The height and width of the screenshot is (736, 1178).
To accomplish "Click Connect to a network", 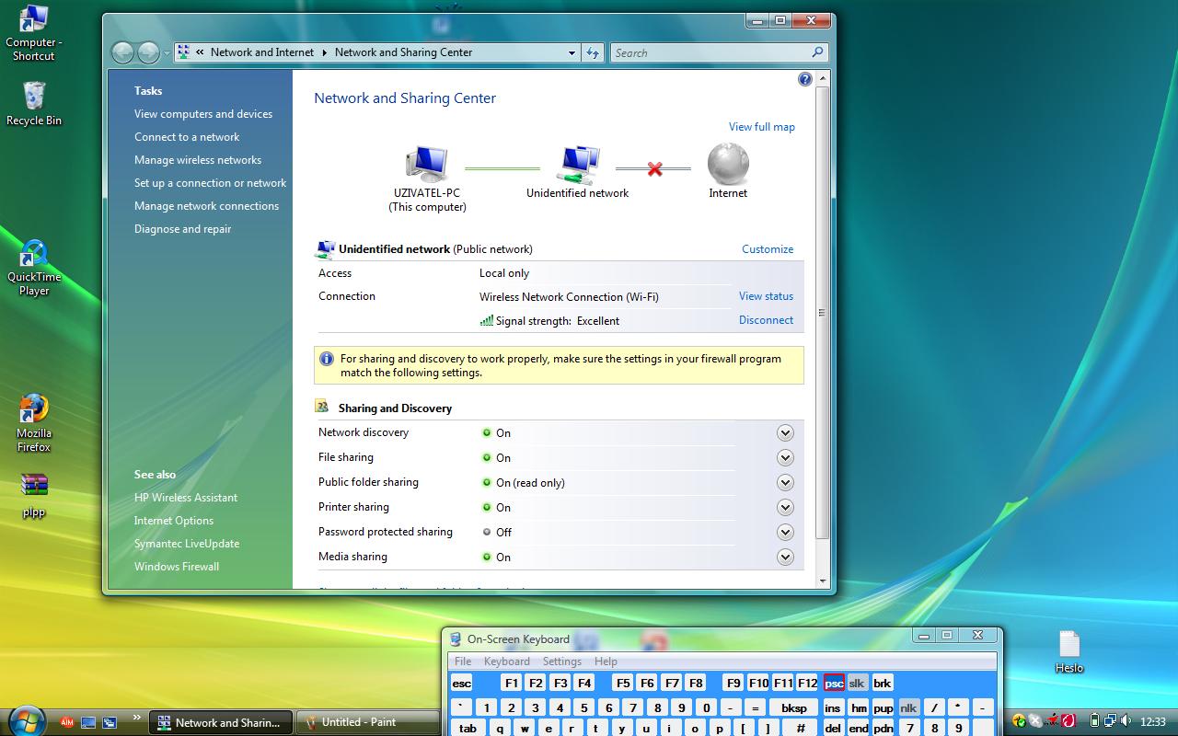I will point(187,137).
